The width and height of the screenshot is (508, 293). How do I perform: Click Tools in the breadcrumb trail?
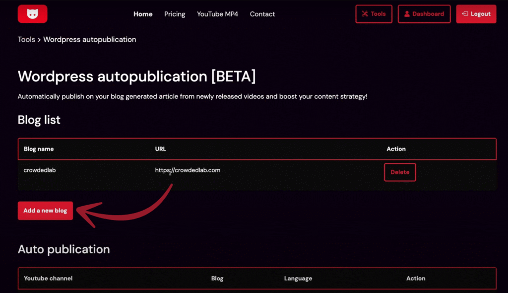point(26,39)
